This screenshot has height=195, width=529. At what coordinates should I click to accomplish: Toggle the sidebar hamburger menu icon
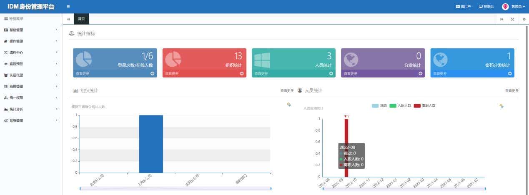[68, 7]
